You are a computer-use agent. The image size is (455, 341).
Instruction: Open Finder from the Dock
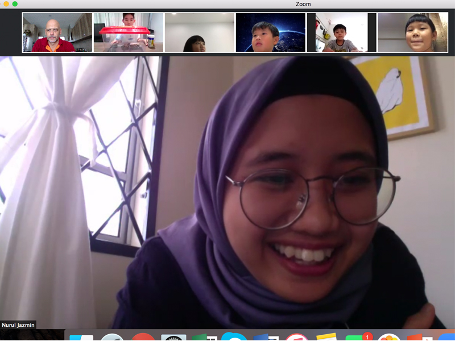pyautogui.click(x=81, y=338)
